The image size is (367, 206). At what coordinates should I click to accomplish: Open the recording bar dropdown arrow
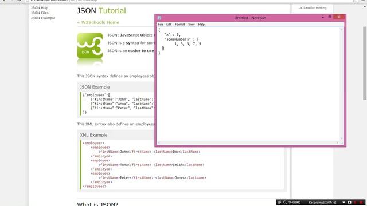point(343,202)
